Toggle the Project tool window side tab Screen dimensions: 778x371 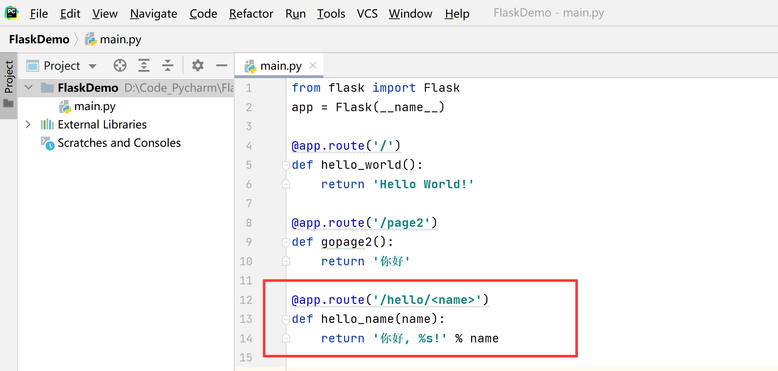8,85
